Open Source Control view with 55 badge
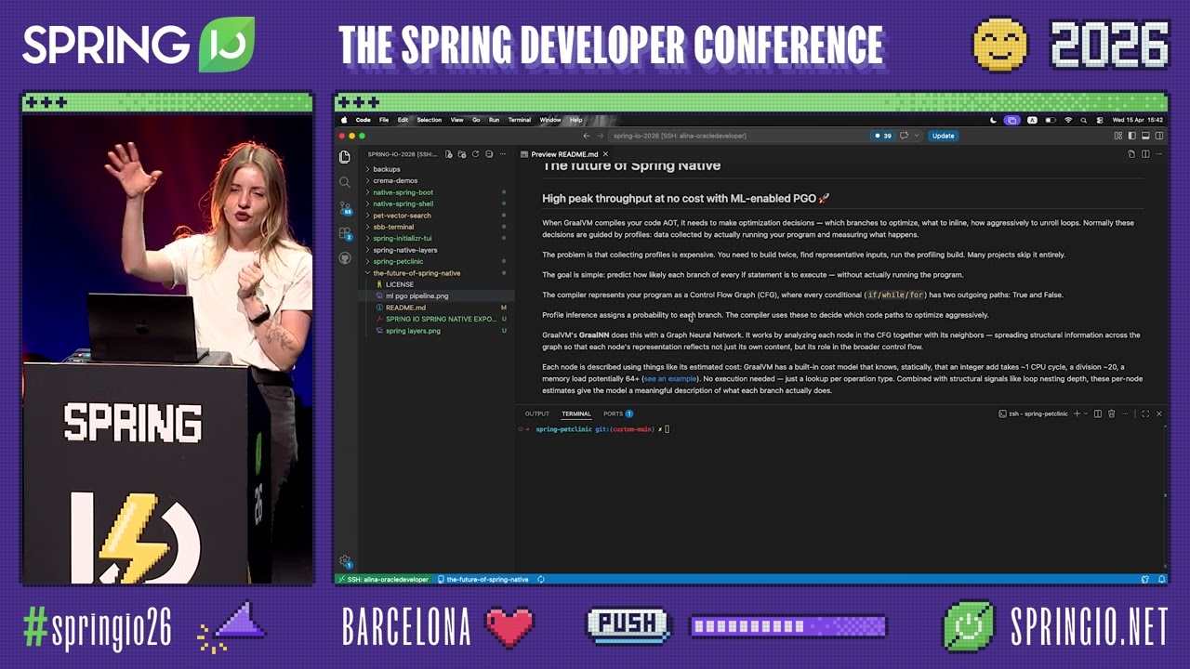This screenshot has height=669, width=1190. pos(345,208)
